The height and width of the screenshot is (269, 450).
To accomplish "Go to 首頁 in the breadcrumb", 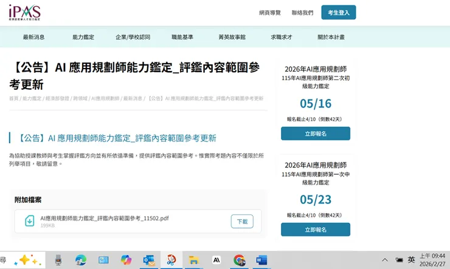I will (13, 98).
